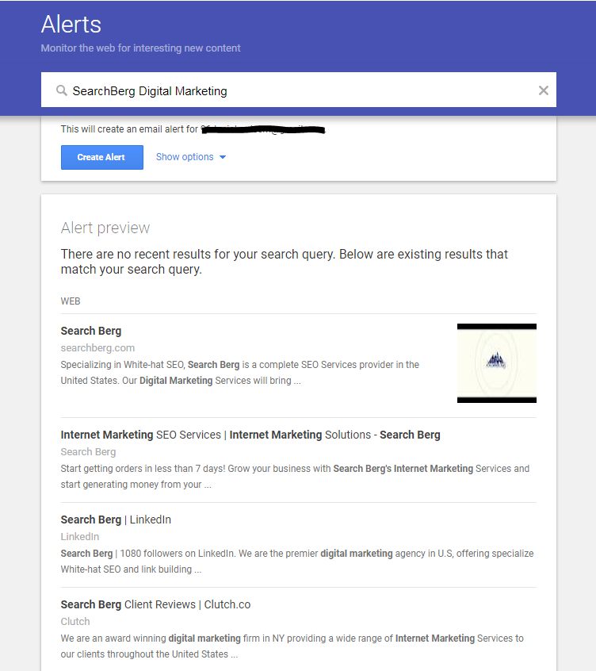Open the Internet Marketing SEO Services result
The image size is (596, 671).
click(250, 435)
